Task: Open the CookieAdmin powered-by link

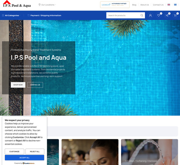Action: 28,163
